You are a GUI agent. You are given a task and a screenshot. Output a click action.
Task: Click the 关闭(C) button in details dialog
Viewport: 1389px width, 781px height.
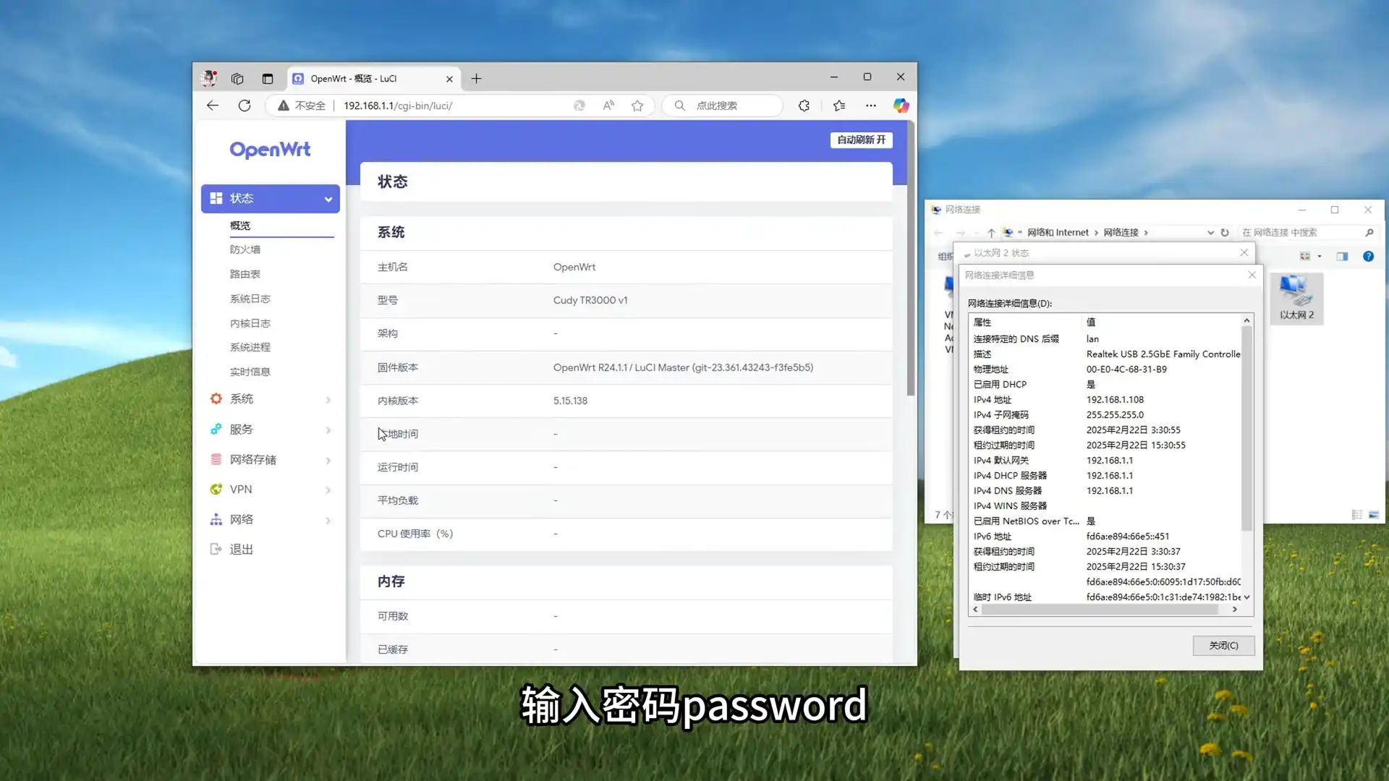pyautogui.click(x=1223, y=645)
